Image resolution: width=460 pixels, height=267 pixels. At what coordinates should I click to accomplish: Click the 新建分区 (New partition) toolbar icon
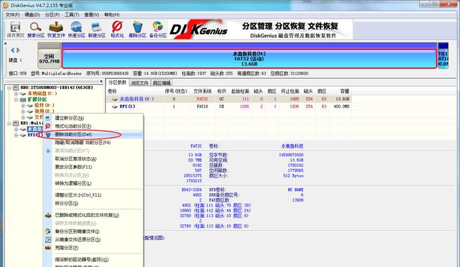tap(97, 29)
